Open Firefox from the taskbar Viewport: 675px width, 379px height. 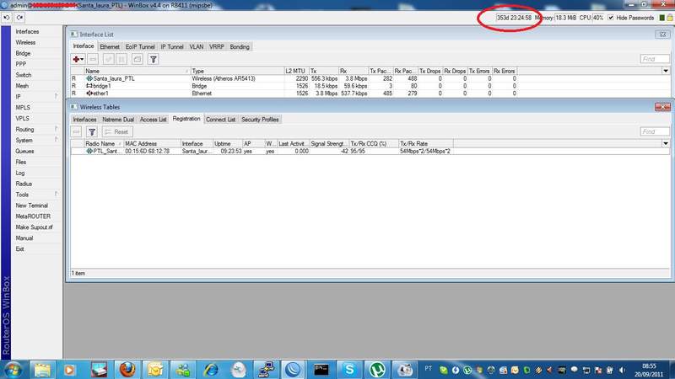click(127, 370)
